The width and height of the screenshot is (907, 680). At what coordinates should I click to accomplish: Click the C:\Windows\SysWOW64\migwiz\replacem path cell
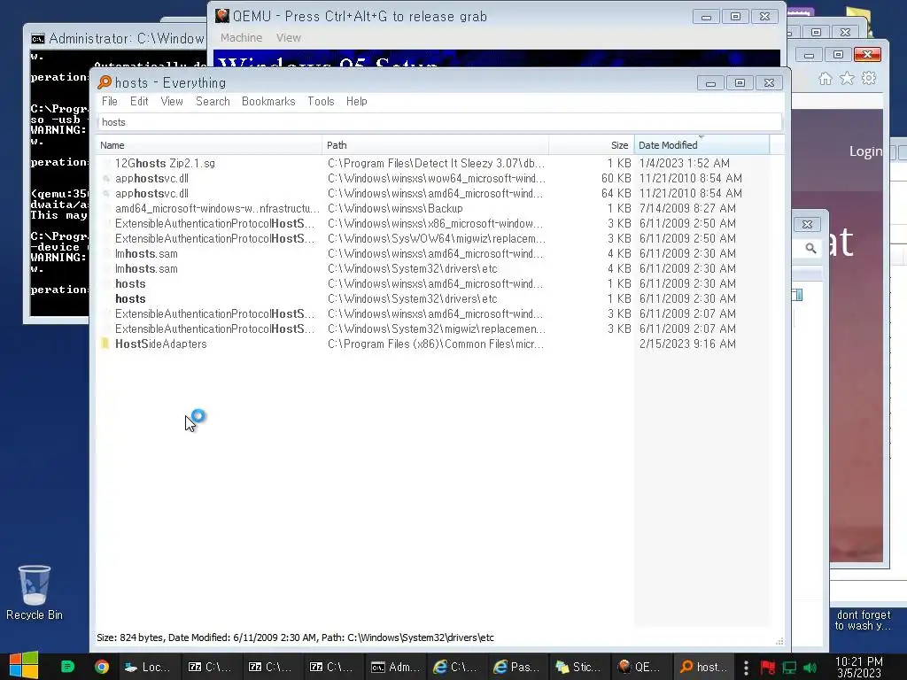click(x=436, y=239)
